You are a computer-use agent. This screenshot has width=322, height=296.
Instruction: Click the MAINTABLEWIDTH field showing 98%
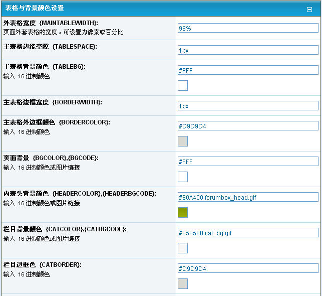[248, 28]
